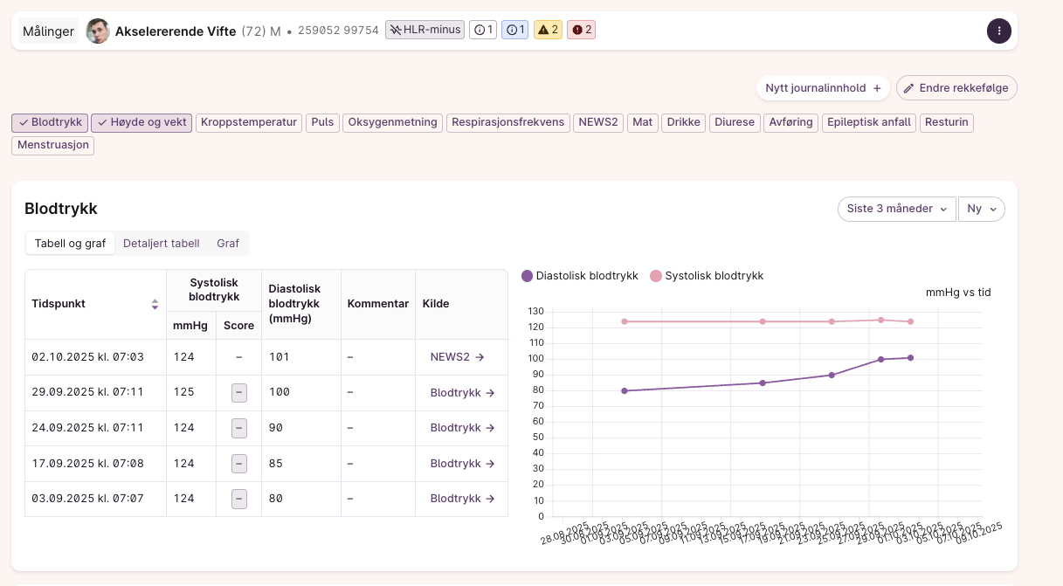Image resolution: width=1063 pixels, height=586 pixels.
Task: Deselect the Høyde og vekt chip
Action: coord(142,123)
